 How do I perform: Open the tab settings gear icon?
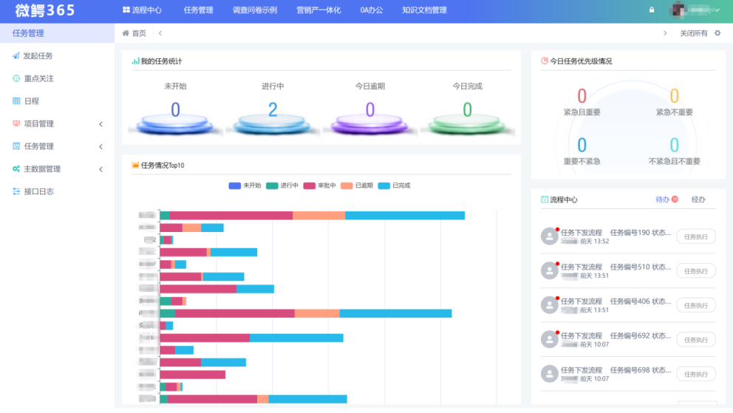(x=717, y=33)
